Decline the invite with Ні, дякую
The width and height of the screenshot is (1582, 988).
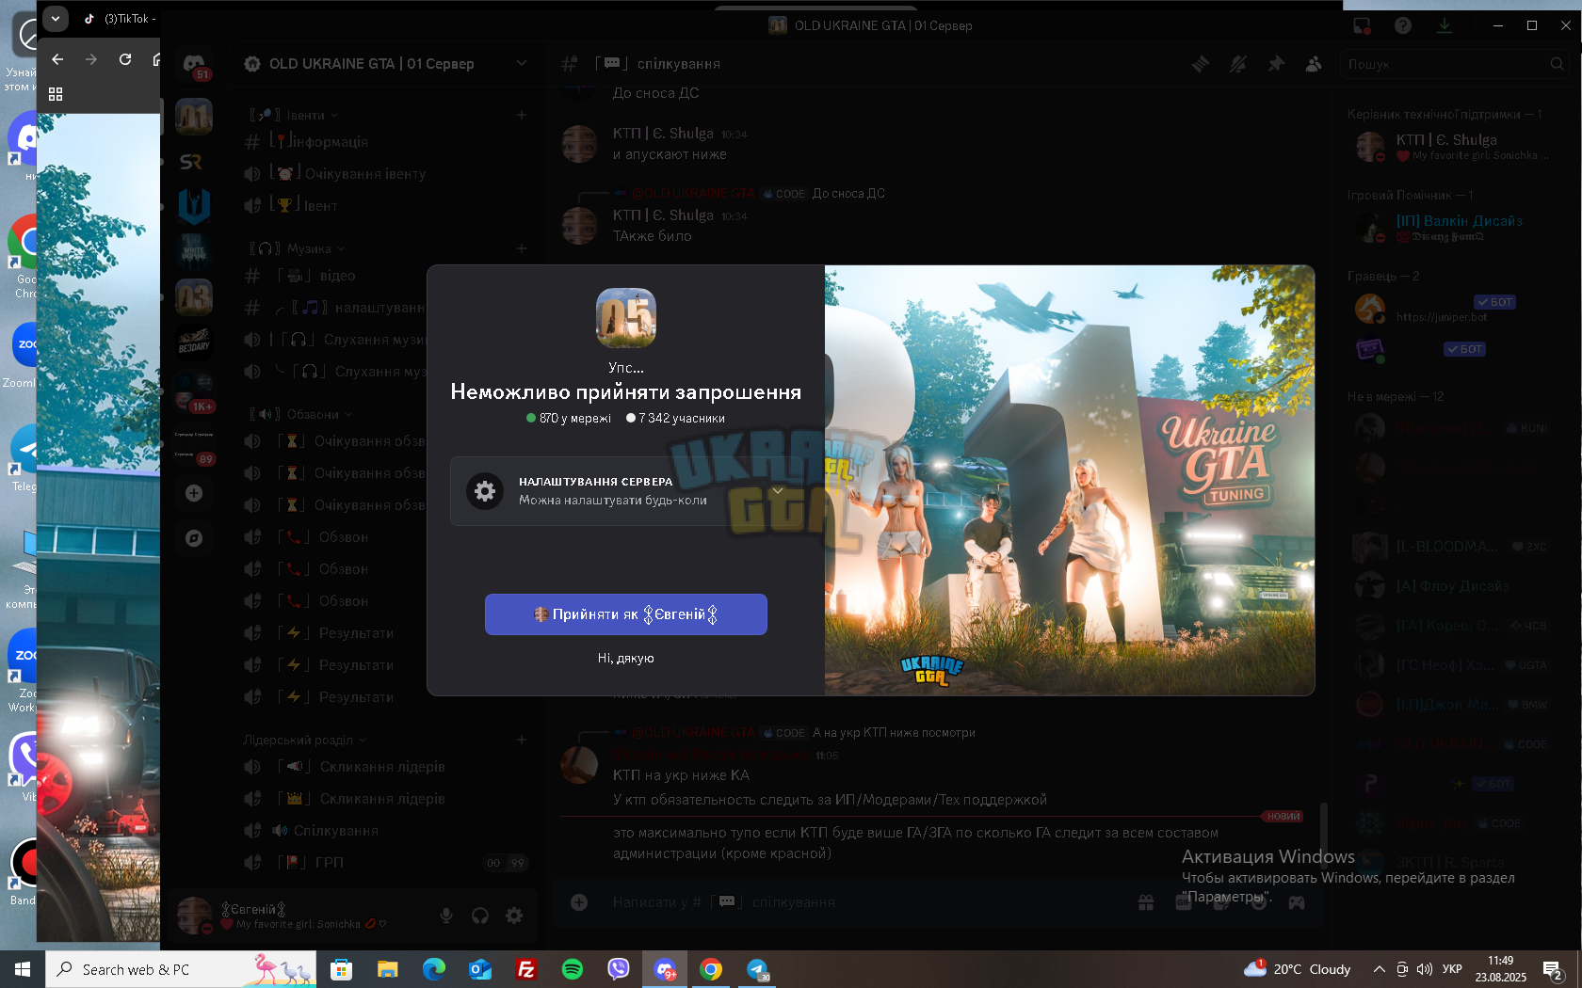click(x=626, y=659)
